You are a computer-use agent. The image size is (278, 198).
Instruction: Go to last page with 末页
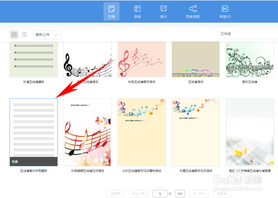pos(221,193)
